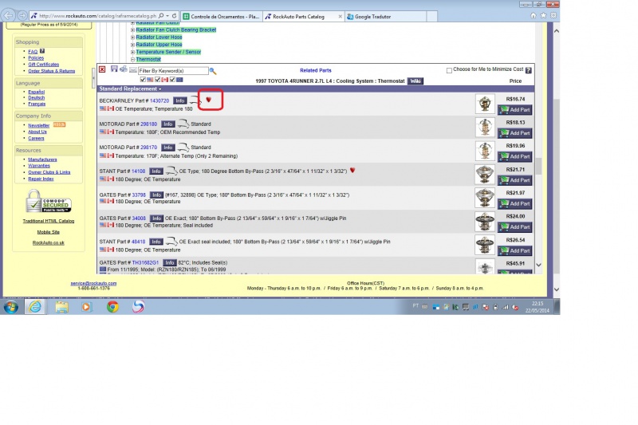The height and width of the screenshot is (425, 638).
Task: Open File Explorer taskbar icon
Action: tap(62, 307)
